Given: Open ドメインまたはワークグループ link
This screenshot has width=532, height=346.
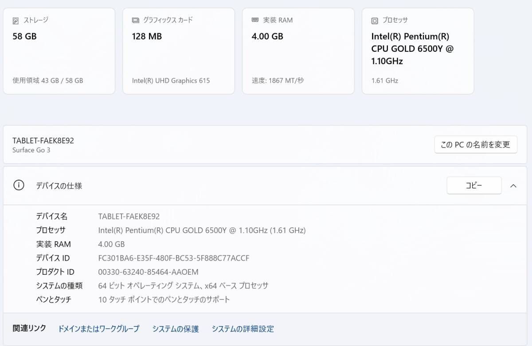Looking at the screenshot, I should pos(98,329).
